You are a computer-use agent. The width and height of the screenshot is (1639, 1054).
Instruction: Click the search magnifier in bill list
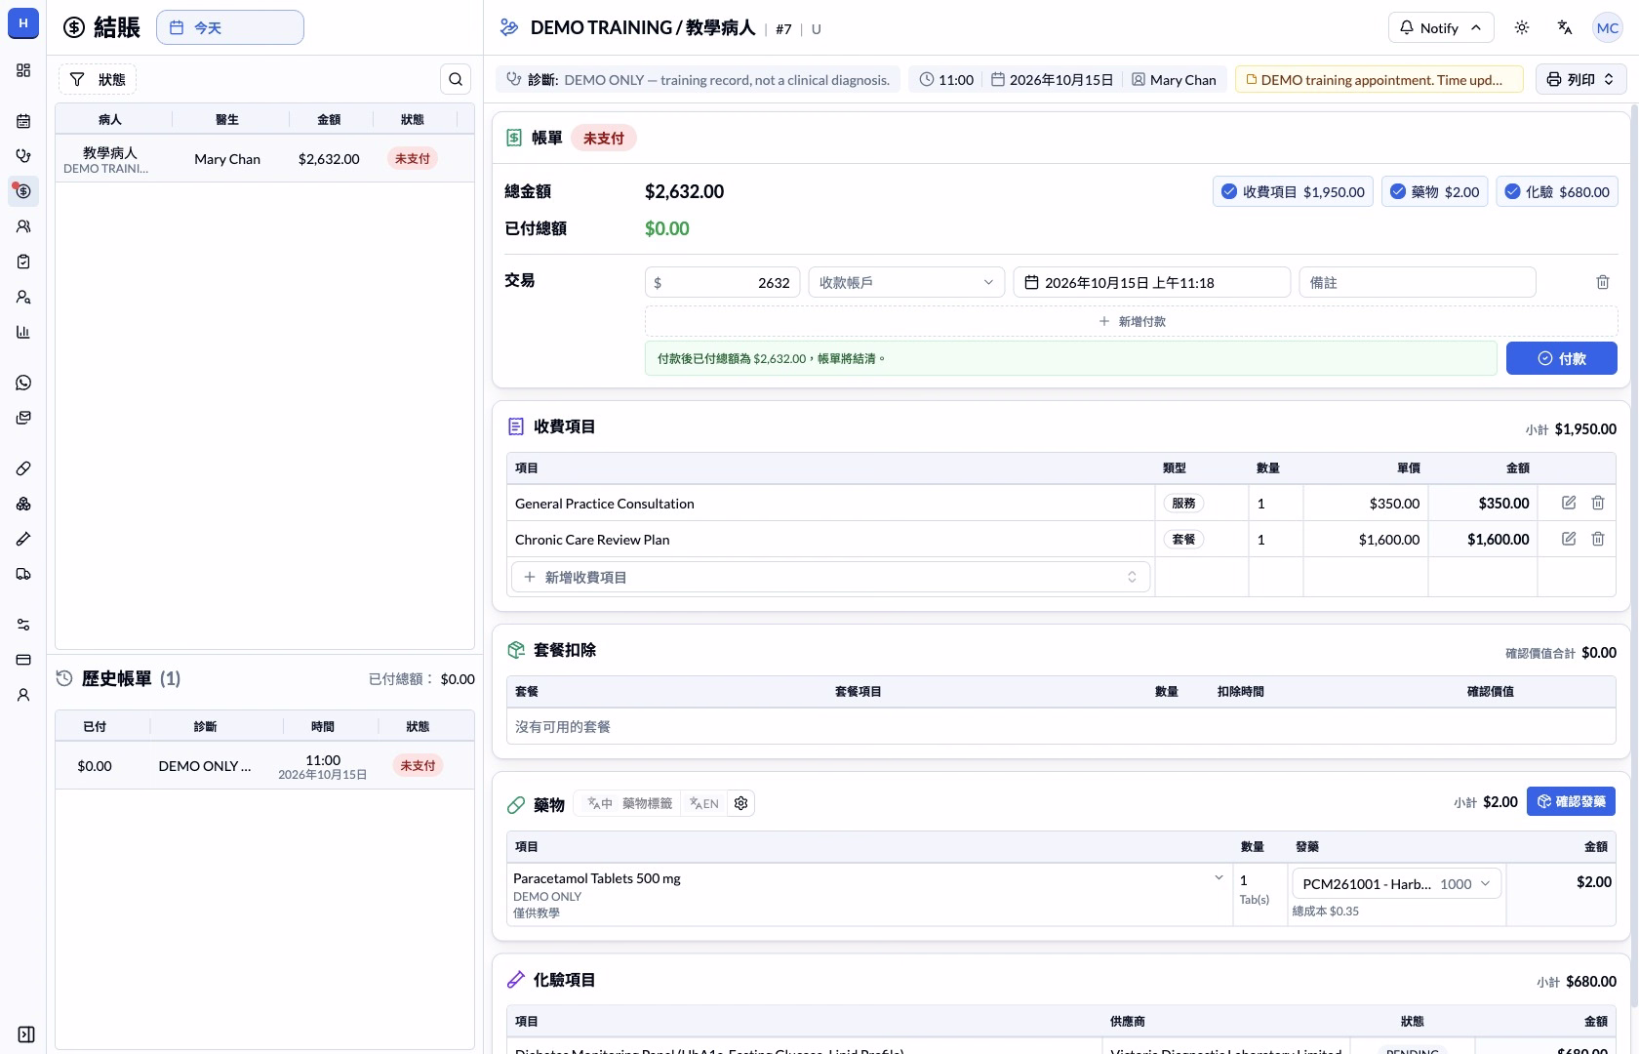point(456,79)
